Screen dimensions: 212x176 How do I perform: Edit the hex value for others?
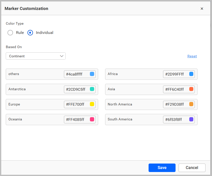[x=75, y=74]
